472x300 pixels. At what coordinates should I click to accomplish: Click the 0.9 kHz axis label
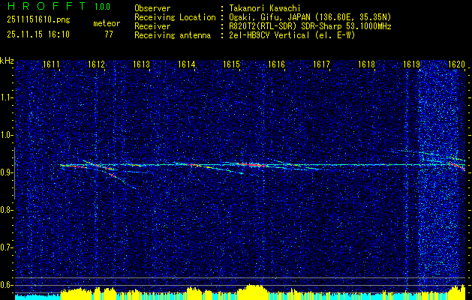(7, 172)
